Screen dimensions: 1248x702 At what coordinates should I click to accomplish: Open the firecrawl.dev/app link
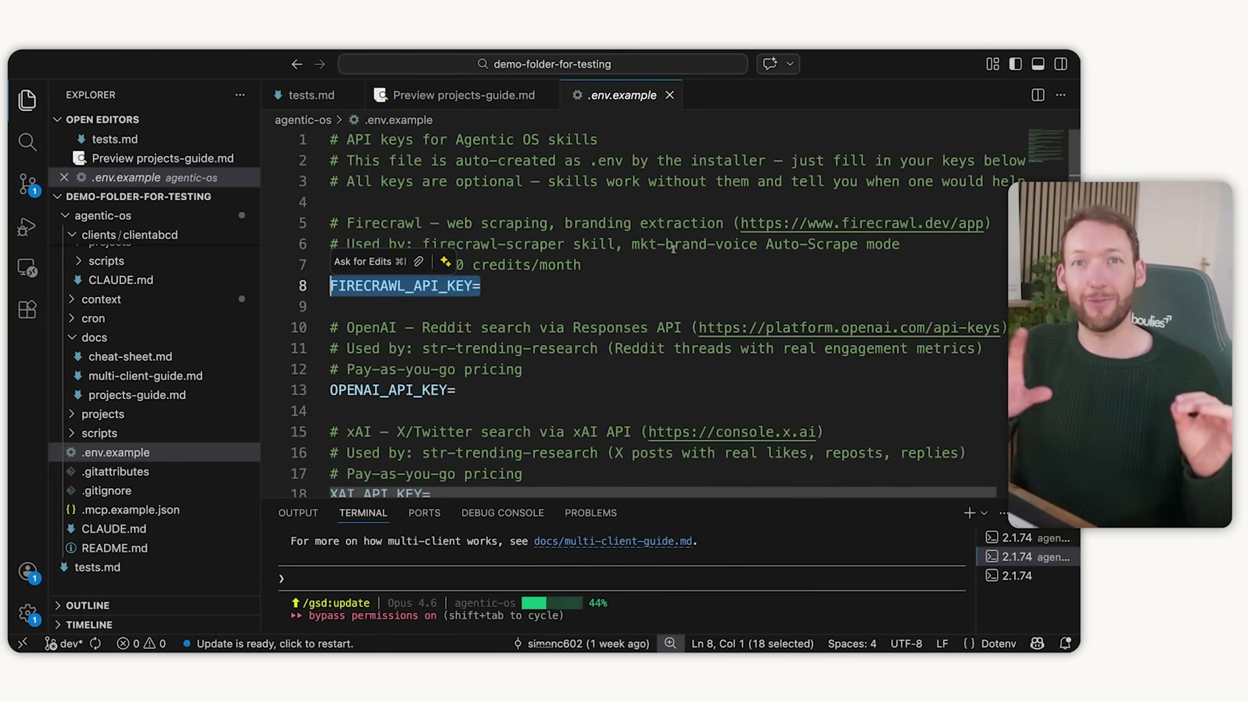(x=862, y=223)
